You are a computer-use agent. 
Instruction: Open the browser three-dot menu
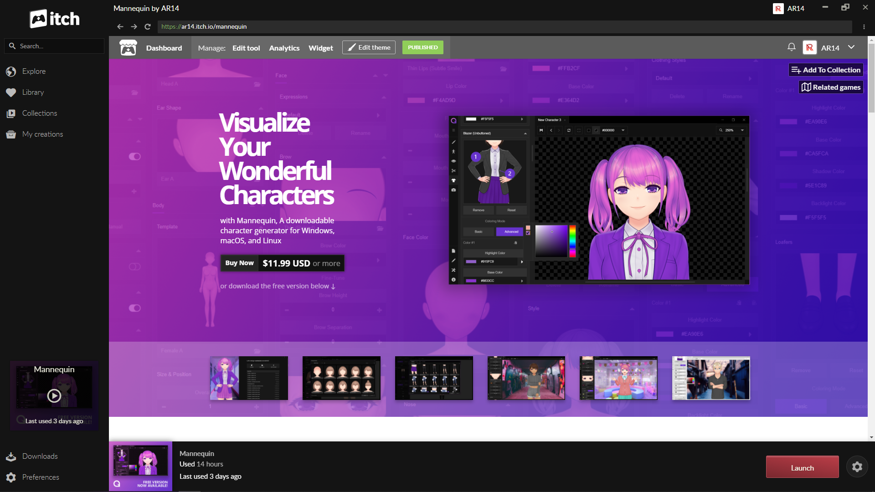pos(864,27)
